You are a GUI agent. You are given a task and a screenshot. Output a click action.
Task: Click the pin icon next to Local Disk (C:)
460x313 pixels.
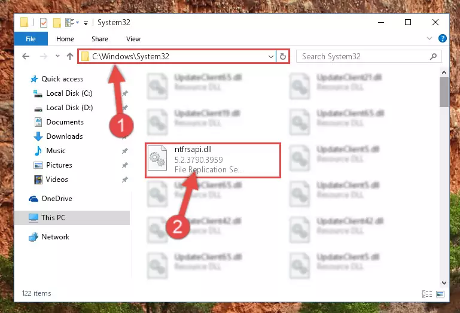(125, 93)
